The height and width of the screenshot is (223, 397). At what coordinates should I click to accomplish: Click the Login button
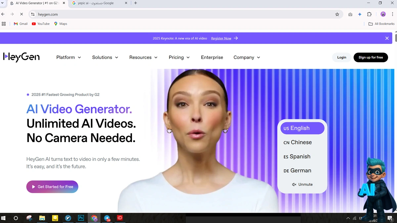pos(342,57)
